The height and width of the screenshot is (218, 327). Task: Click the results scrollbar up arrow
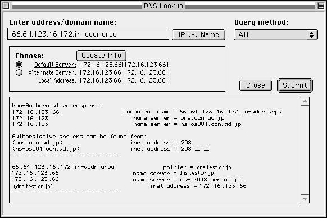point(305,101)
